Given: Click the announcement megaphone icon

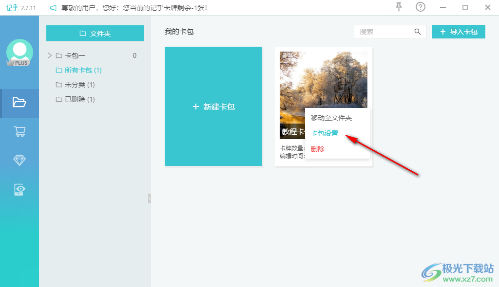Looking at the screenshot, I should point(53,8).
